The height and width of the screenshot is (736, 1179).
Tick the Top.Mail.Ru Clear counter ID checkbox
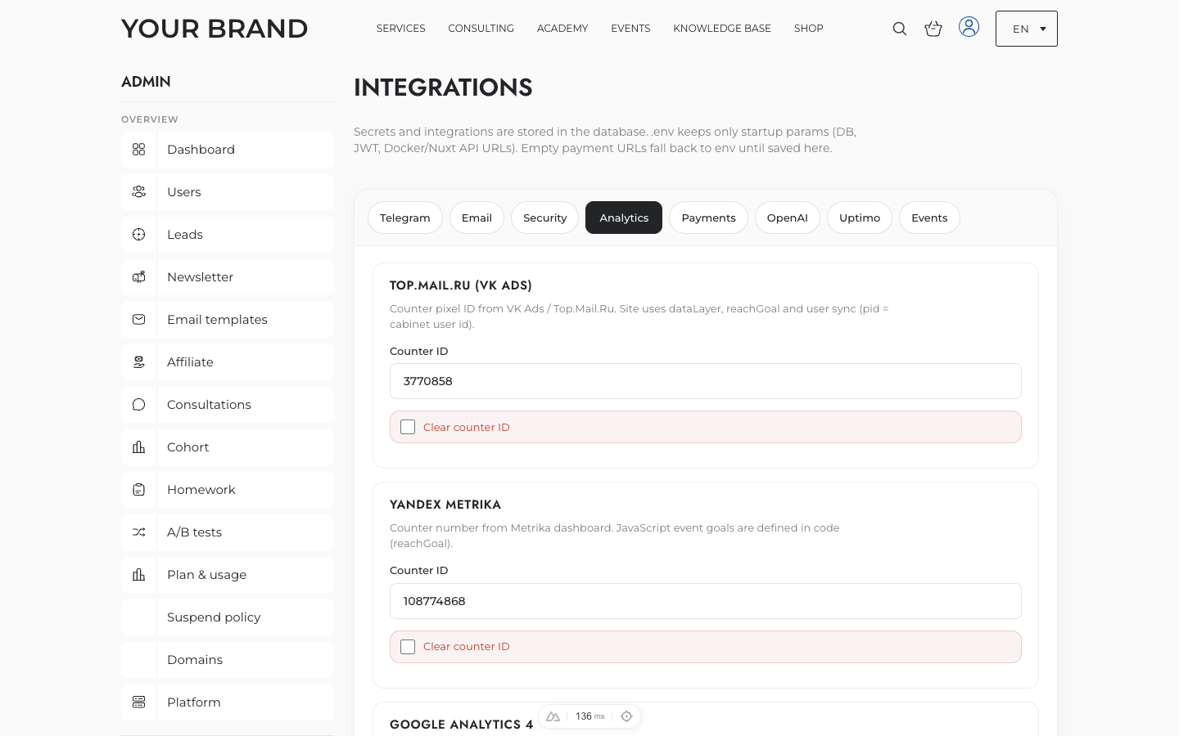(x=408, y=427)
